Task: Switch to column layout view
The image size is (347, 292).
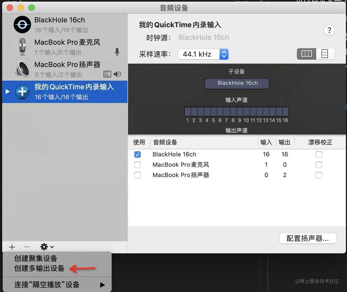Action: 306,54
